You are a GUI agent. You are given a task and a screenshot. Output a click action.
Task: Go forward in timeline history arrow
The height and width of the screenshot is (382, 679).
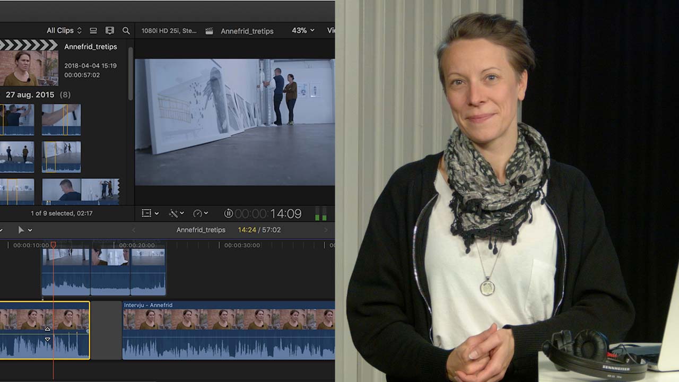coord(326,230)
